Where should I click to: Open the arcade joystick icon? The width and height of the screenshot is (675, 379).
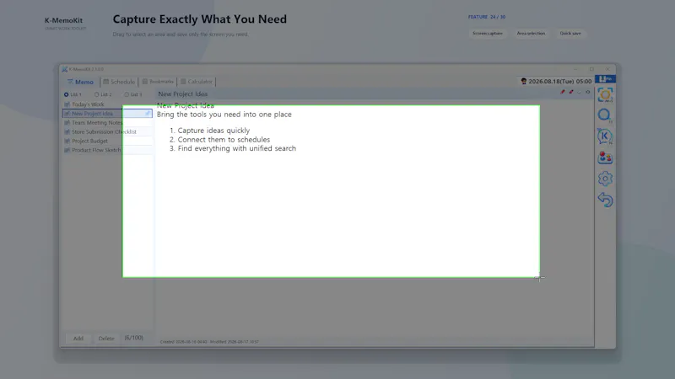pyautogui.click(x=605, y=157)
